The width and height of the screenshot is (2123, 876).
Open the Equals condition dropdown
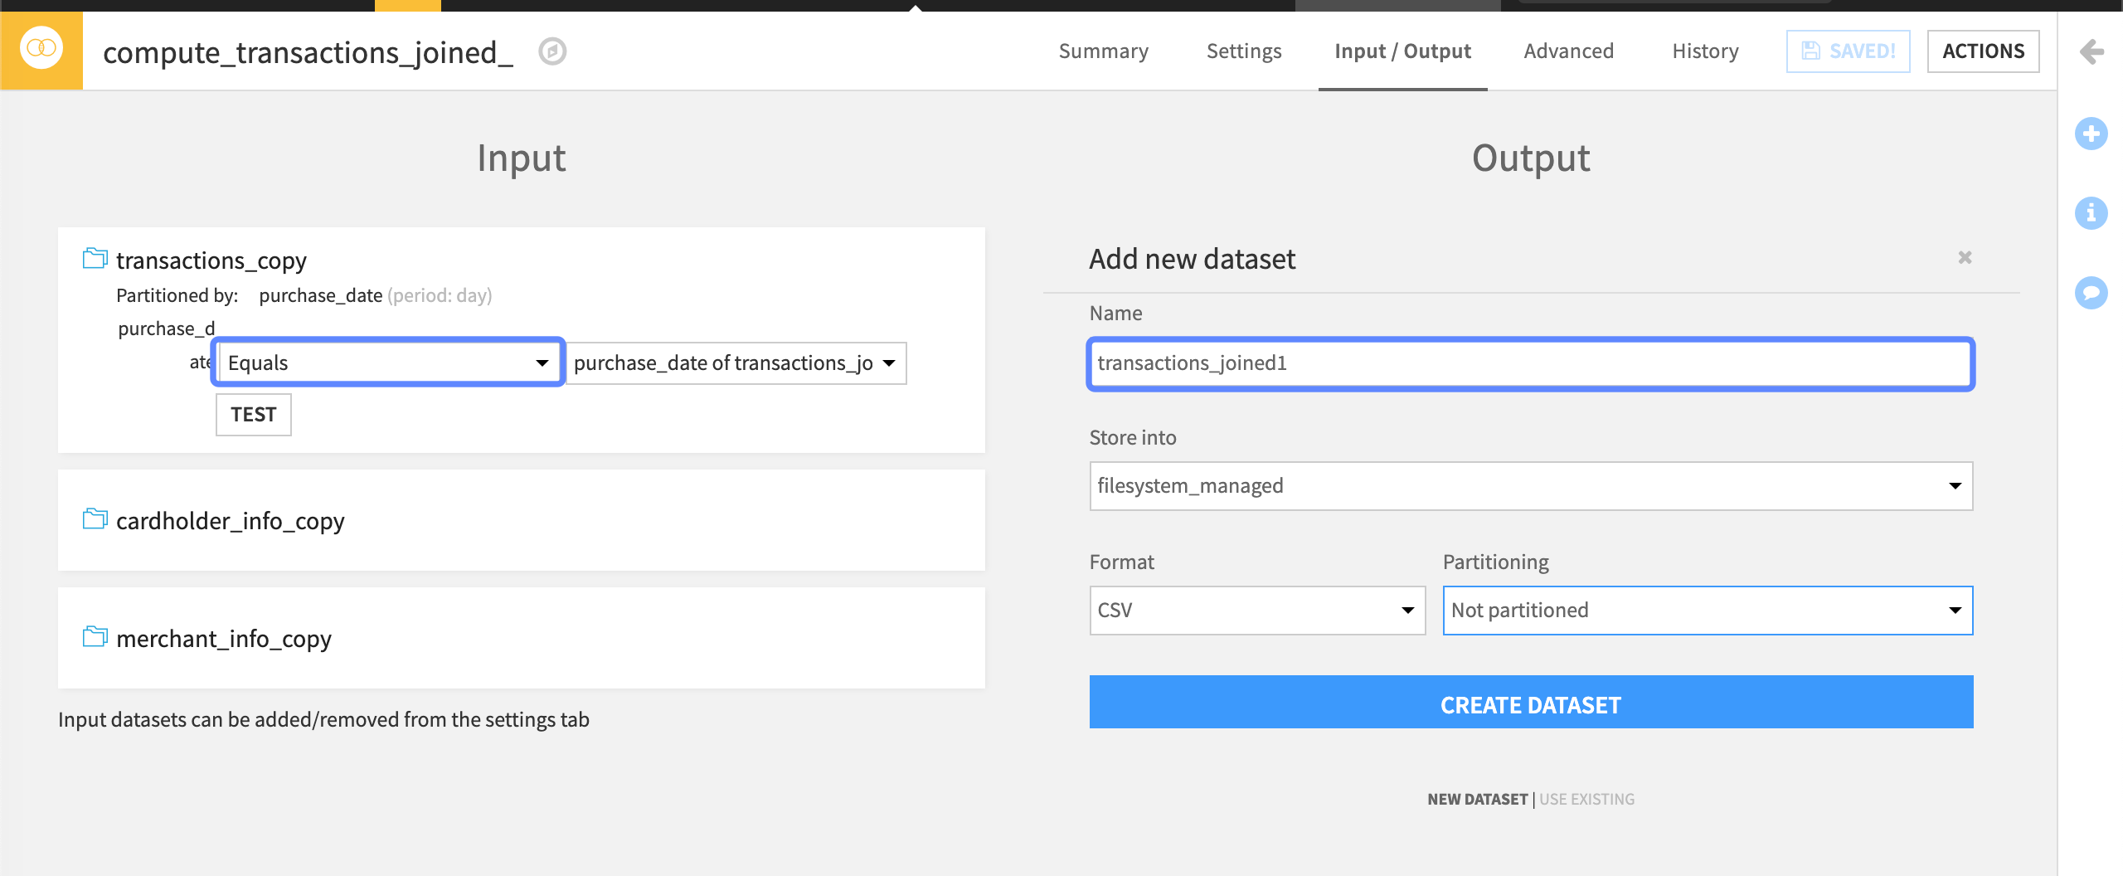click(386, 363)
